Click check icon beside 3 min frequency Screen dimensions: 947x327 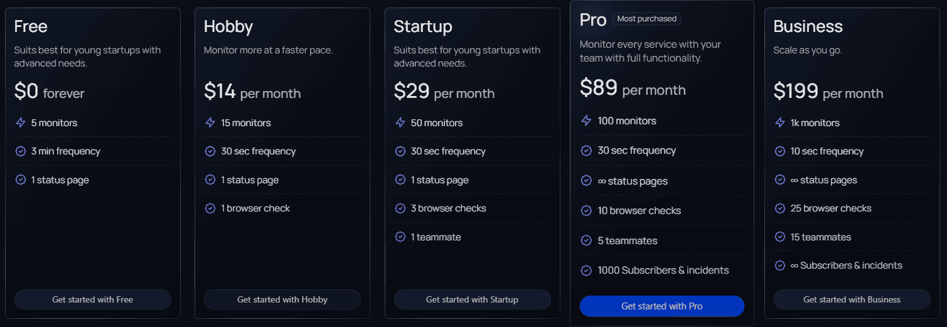pos(21,151)
